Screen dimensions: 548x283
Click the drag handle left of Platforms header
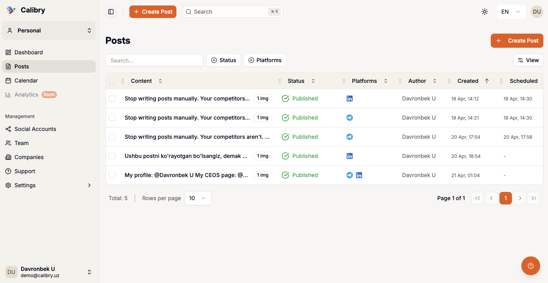pyautogui.click(x=344, y=81)
